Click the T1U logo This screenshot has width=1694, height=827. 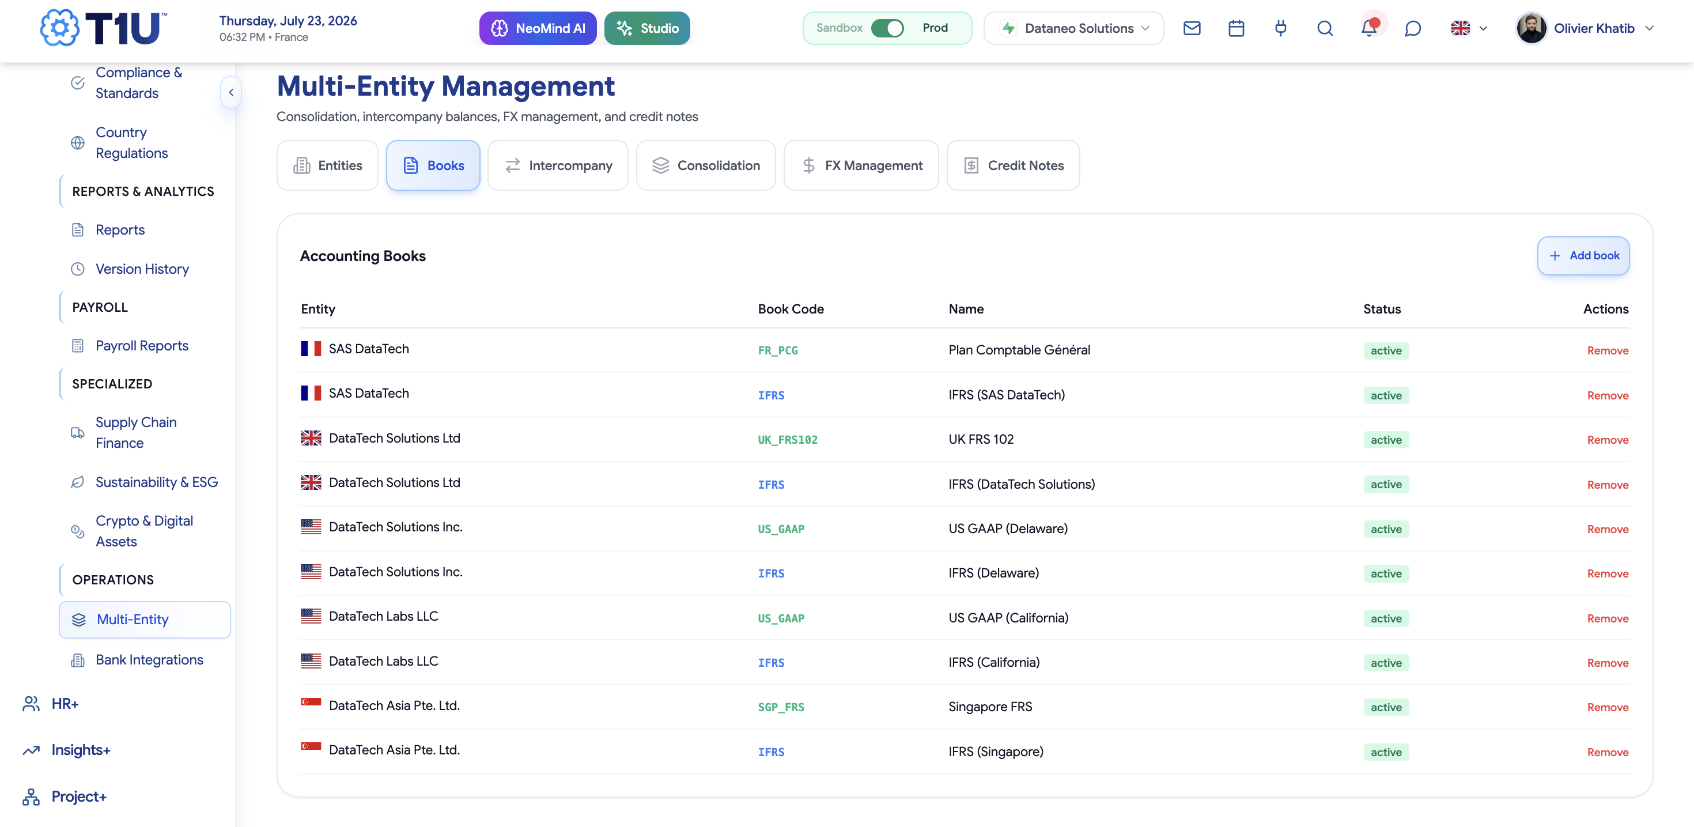click(x=103, y=28)
